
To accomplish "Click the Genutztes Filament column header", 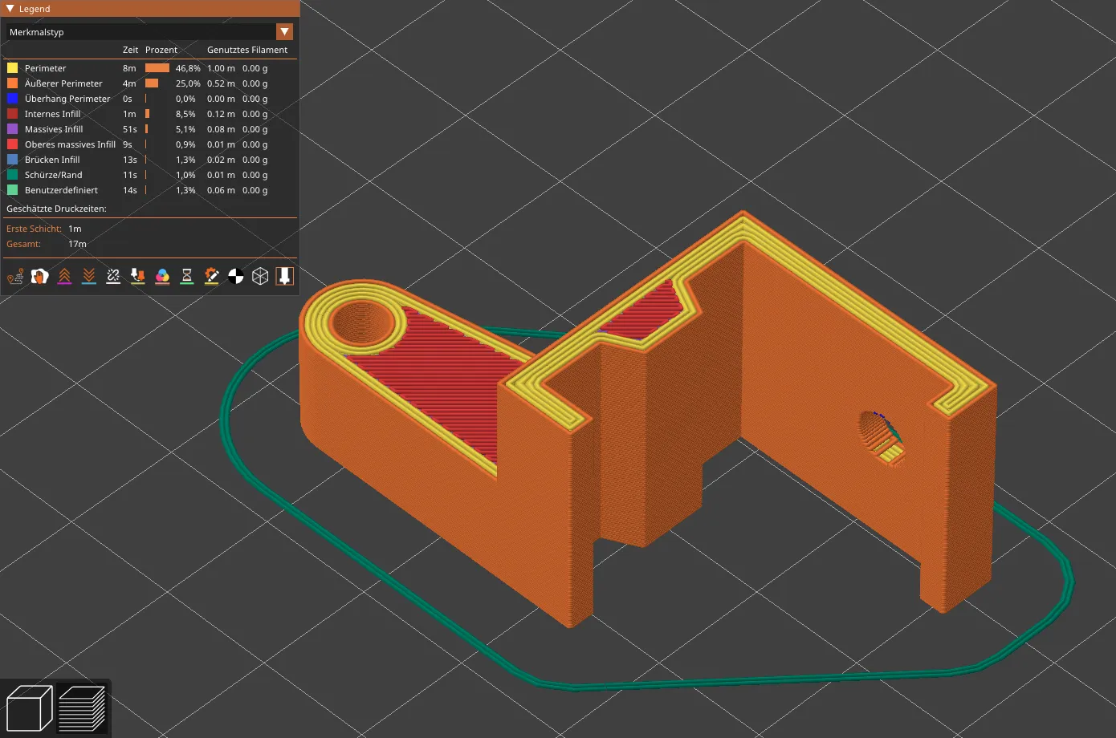I will click(x=247, y=50).
